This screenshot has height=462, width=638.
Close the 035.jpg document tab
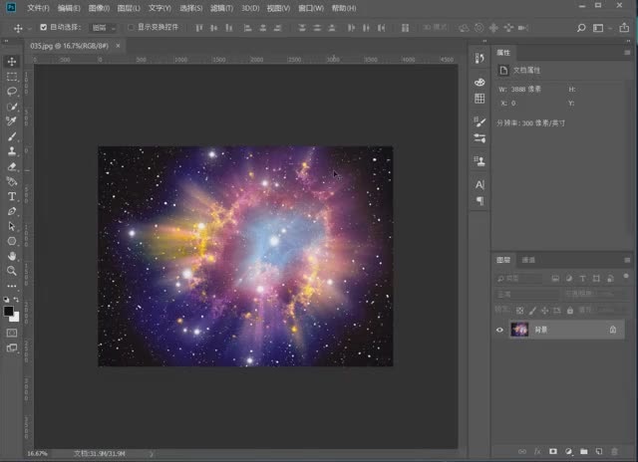(118, 46)
